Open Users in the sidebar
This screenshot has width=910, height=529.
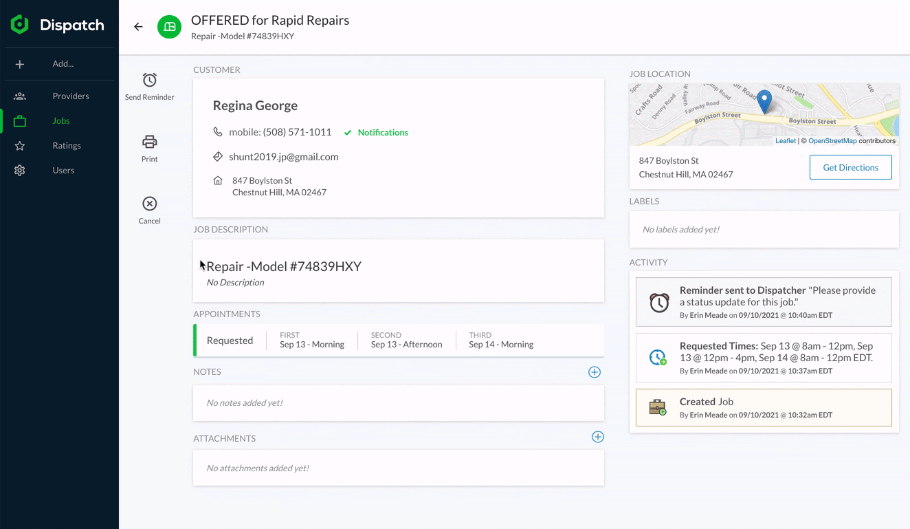point(63,171)
